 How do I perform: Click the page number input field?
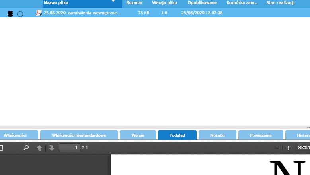(x=70, y=148)
